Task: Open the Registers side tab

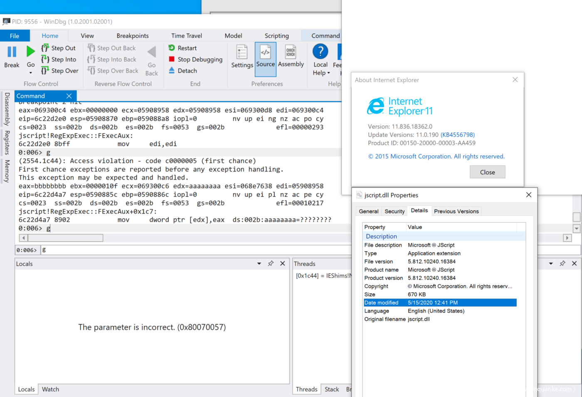Action: [x=7, y=143]
